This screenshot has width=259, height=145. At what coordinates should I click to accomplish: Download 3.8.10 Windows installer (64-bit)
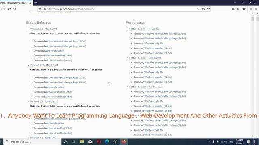58,97
